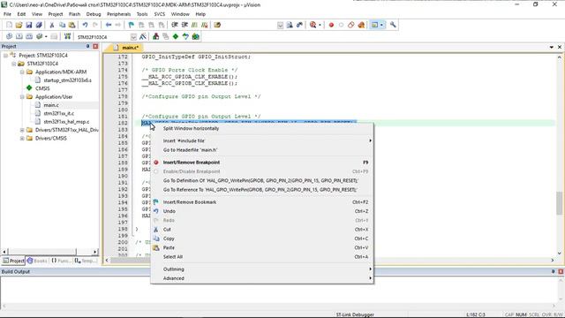Navigate backwards with the blue left arrow

point(108,25)
